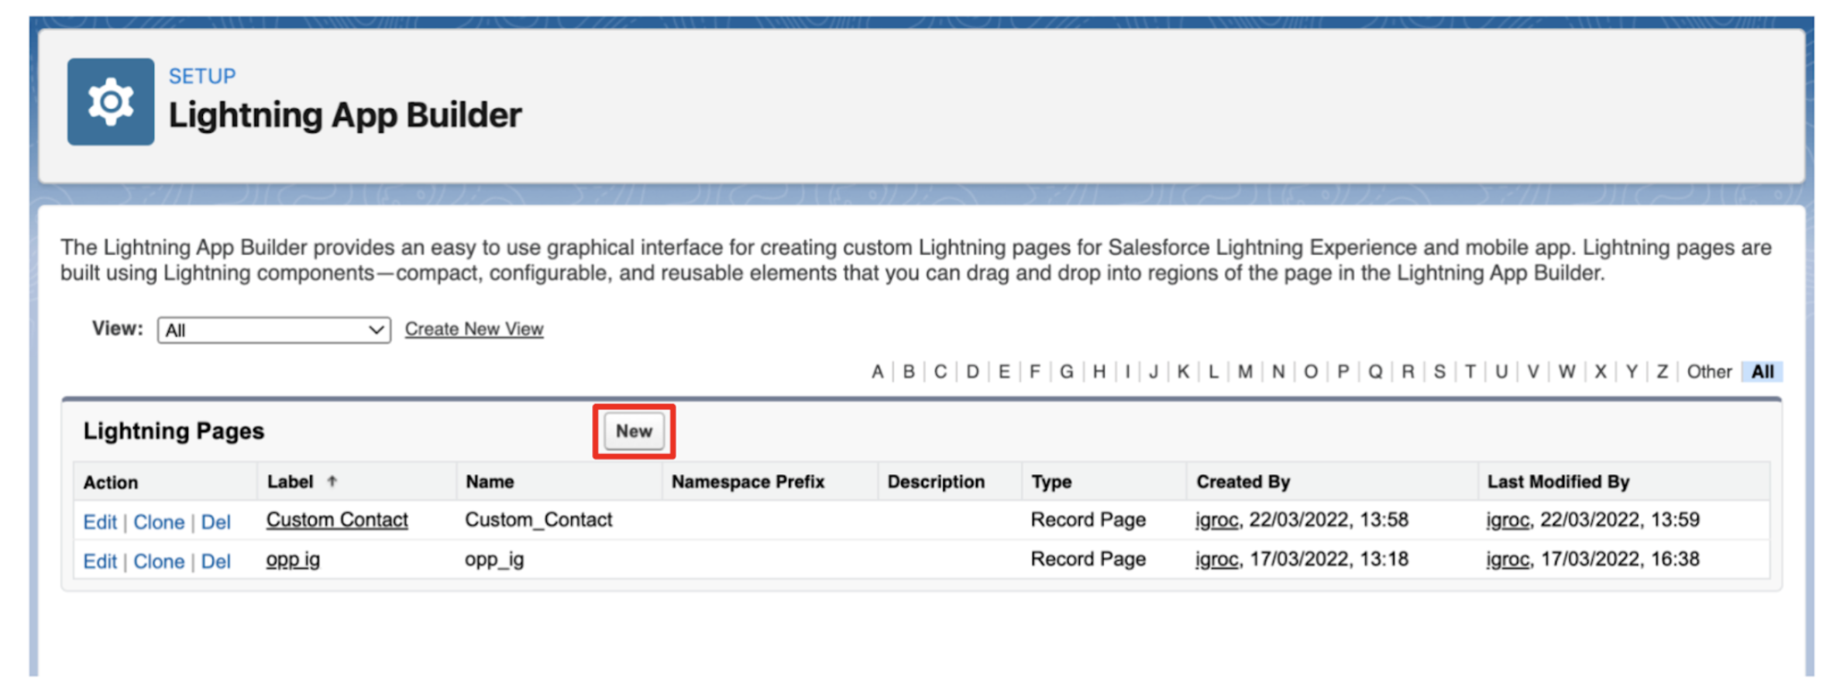Open the opp ig label link

tap(293, 559)
